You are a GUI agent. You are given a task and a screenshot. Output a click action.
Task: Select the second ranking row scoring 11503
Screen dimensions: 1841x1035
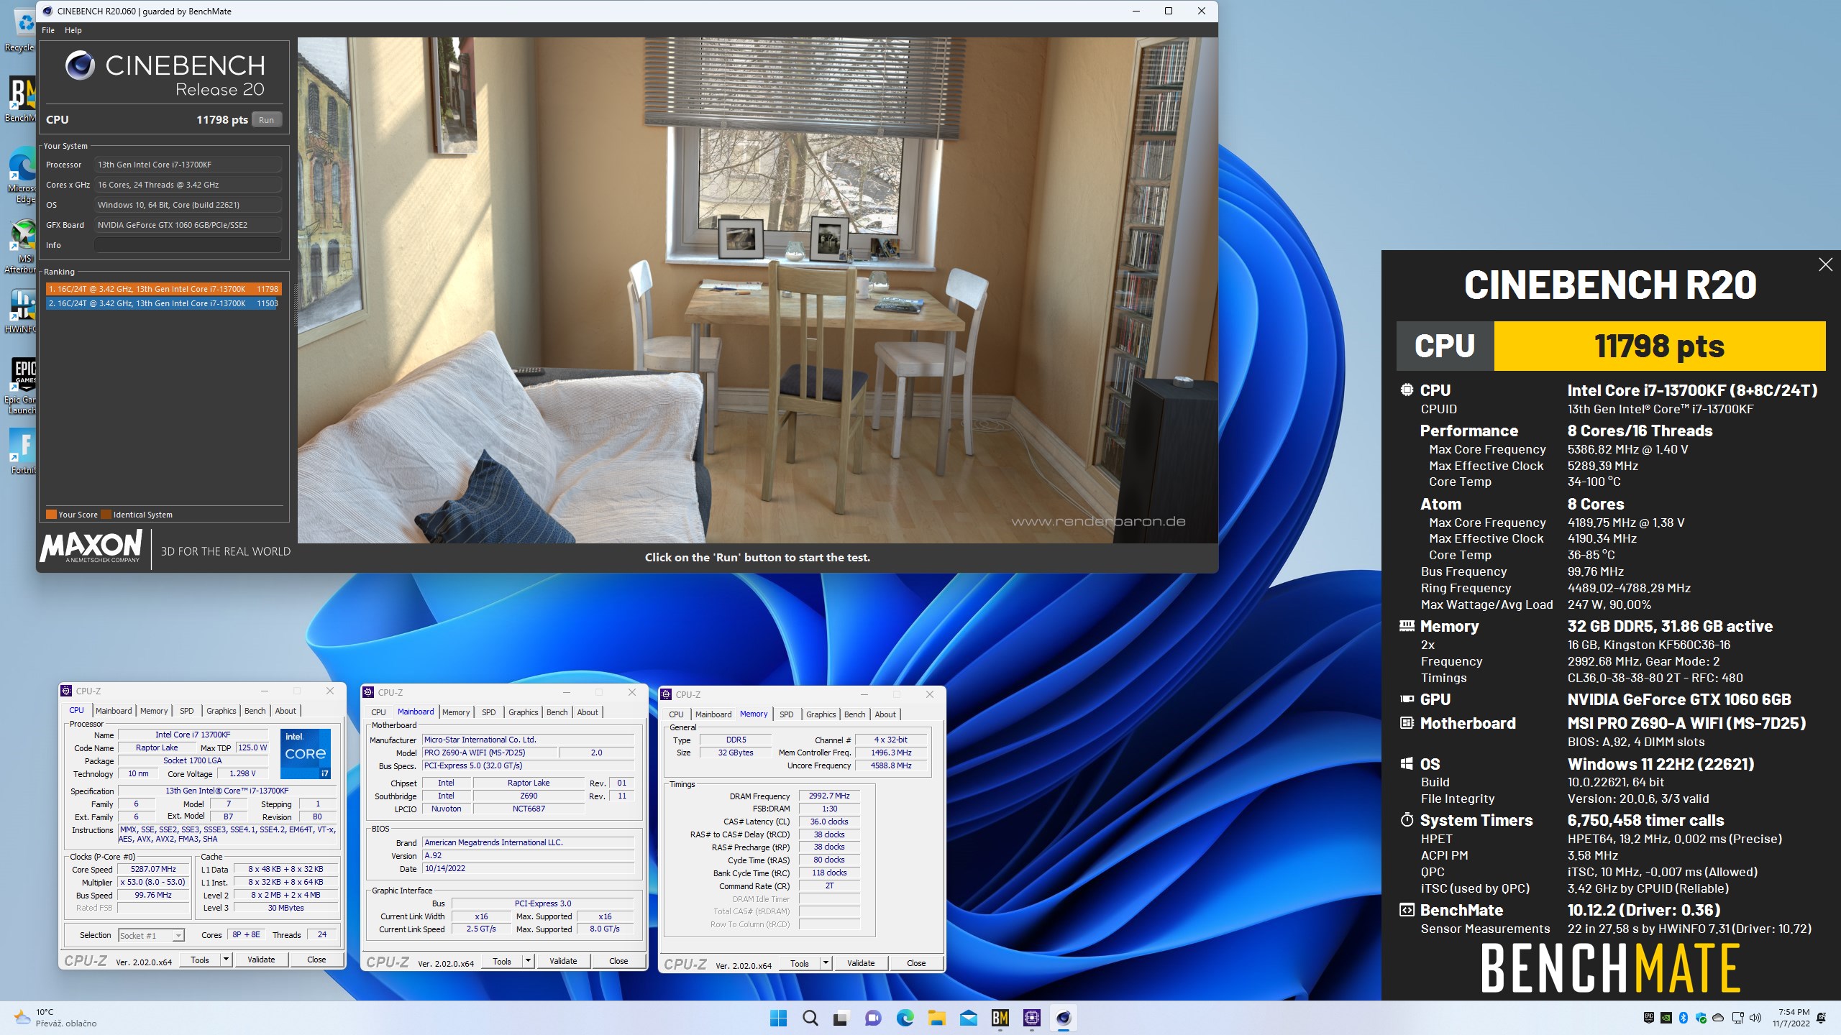pos(164,303)
